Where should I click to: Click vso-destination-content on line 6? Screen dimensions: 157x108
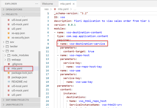[84, 32]
